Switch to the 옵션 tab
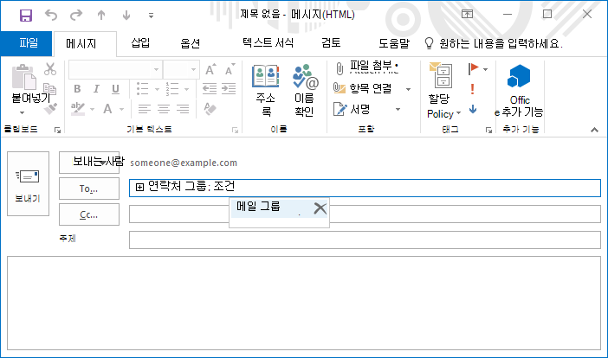Screen dimensions: 608x358 click(190, 43)
